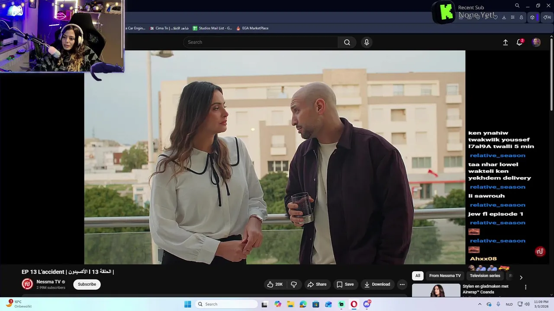Open Discord from the taskbar
Viewport: 554px width, 311px height.
pos(367,304)
